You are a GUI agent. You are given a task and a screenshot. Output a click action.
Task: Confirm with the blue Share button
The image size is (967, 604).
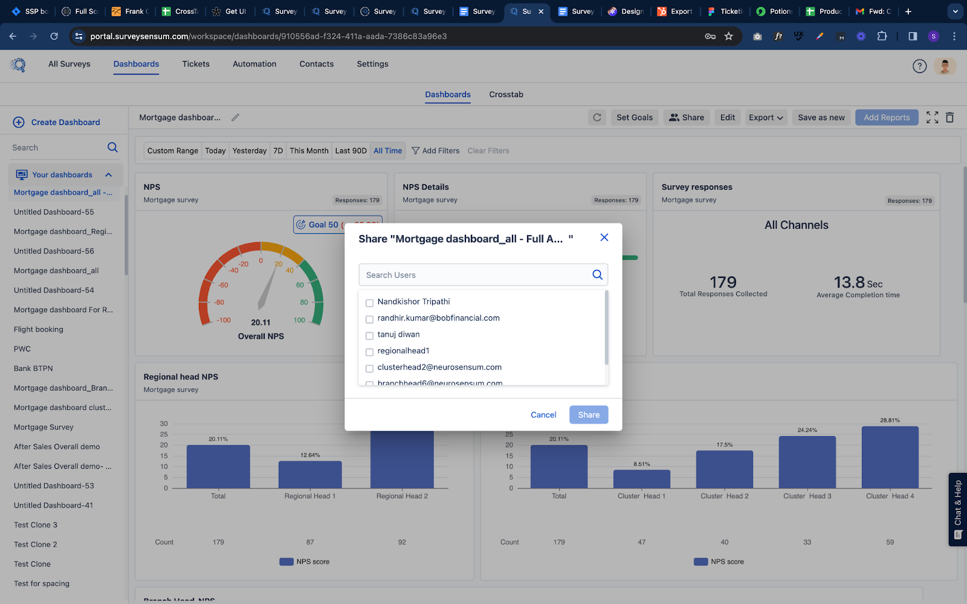[589, 415]
